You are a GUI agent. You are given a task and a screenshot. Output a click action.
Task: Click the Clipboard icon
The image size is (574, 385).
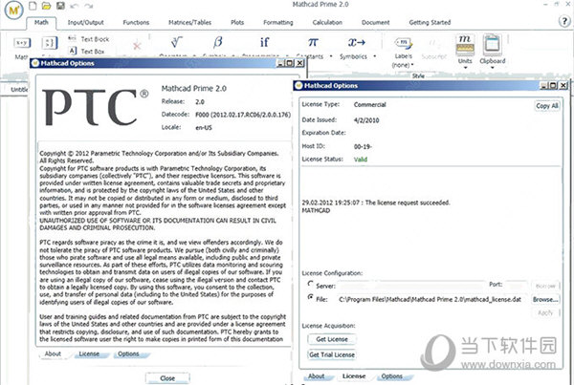492,45
